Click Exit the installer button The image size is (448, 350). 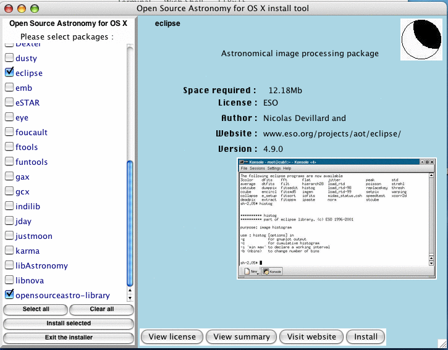pyautogui.click(x=69, y=338)
